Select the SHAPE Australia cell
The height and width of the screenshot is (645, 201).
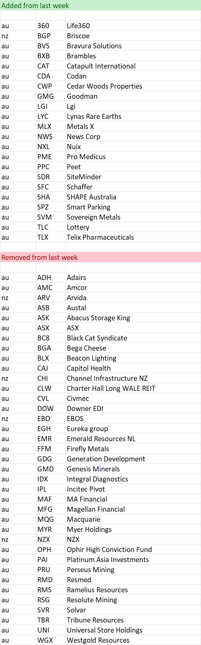pyautogui.click(x=133, y=197)
